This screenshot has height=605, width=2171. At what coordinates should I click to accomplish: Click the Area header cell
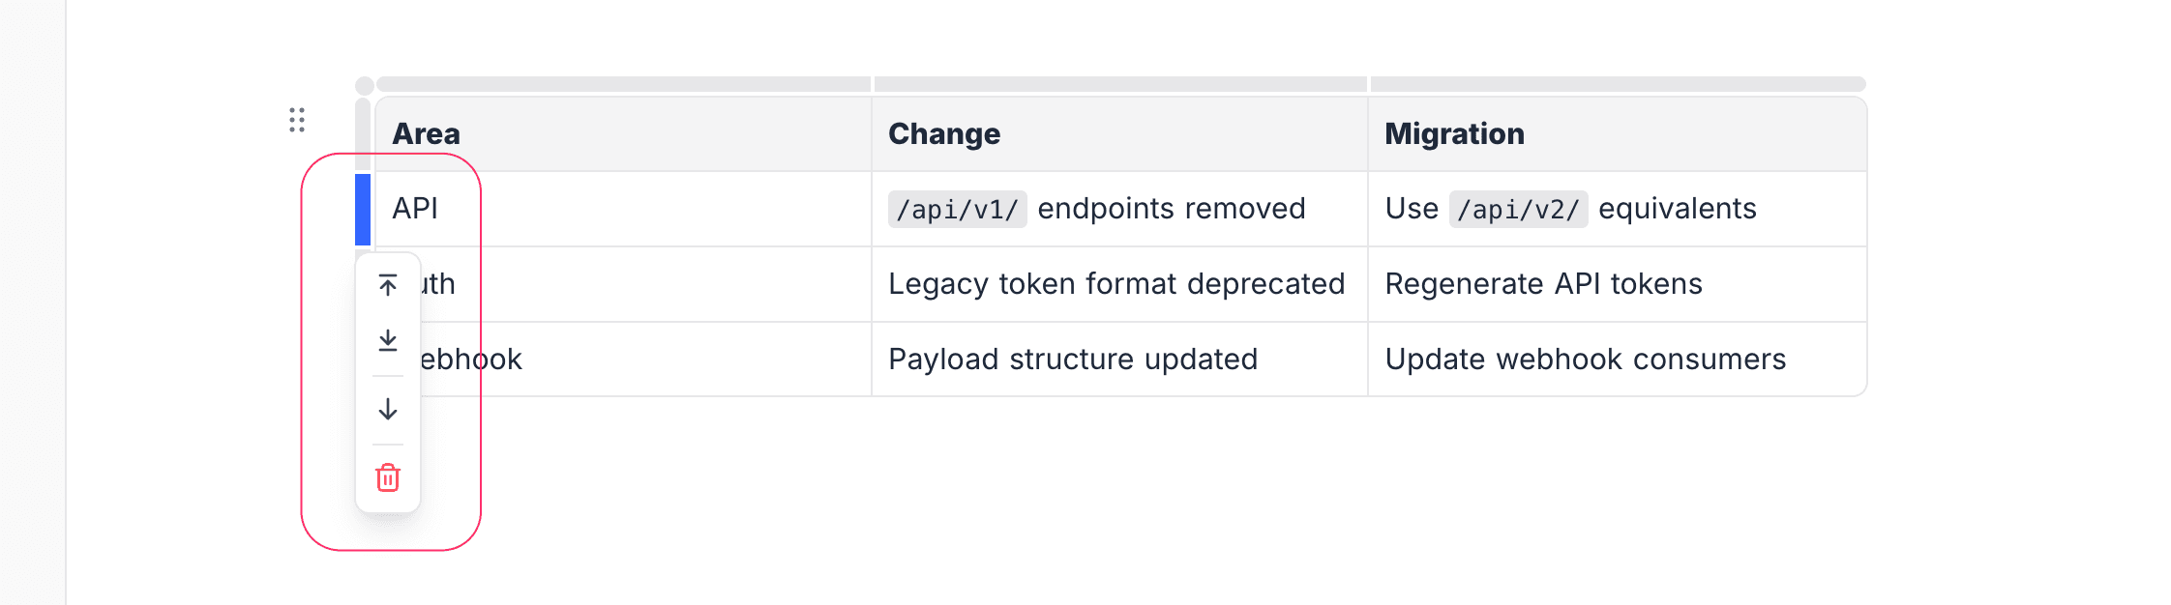[623, 134]
